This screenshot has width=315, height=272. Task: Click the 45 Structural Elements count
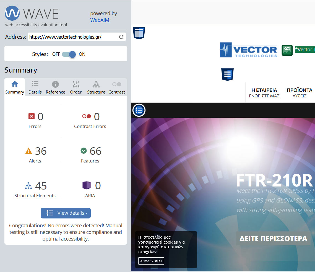(41, 186)
